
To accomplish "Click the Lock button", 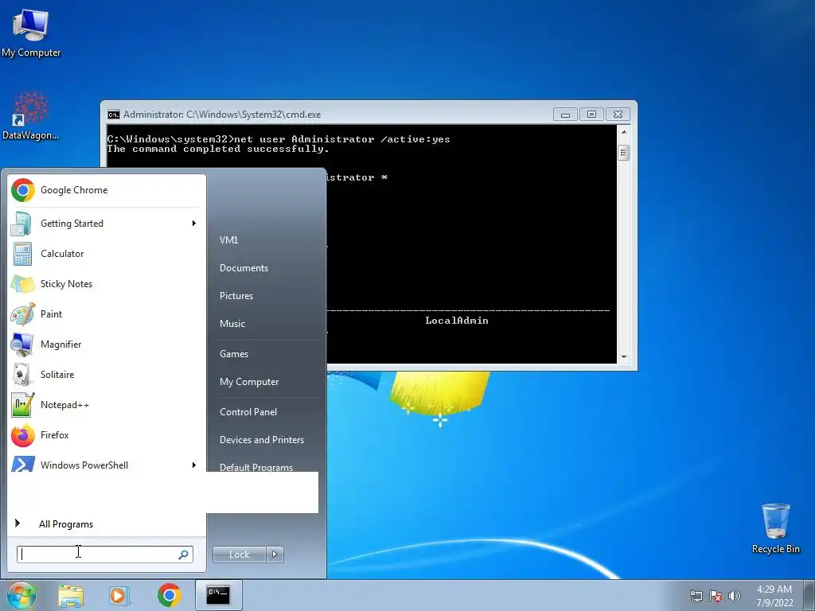I will pyautogui.click(x=240, y=555).
